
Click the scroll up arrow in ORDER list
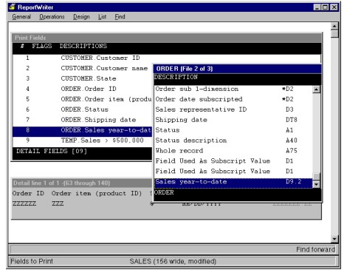coord(316,90)
